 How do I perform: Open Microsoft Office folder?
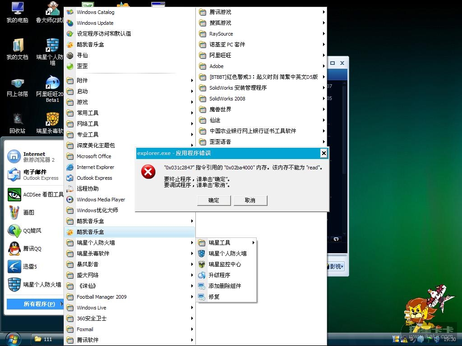tap(100, 156)
